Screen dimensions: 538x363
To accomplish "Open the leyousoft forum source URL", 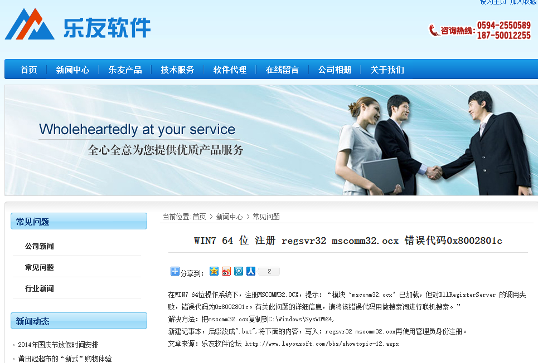I will 322,344.
